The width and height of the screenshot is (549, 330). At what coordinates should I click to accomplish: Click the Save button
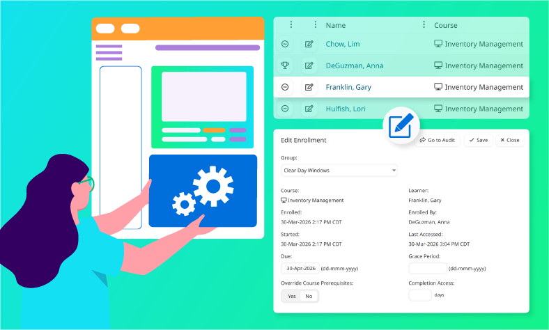coord(478,140)
